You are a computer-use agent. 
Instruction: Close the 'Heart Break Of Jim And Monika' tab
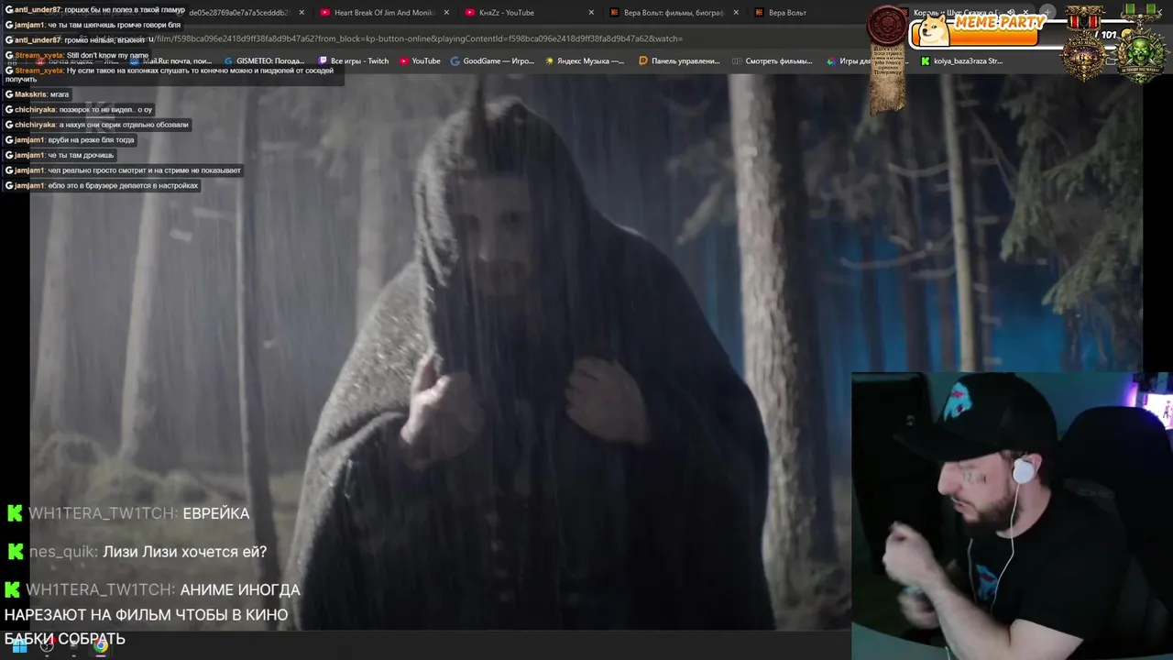pos(446,13)
